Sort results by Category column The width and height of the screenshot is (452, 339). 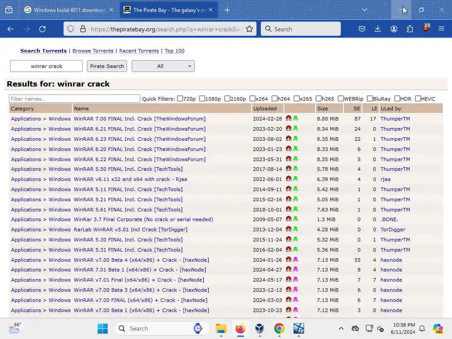tap(22, 109)
